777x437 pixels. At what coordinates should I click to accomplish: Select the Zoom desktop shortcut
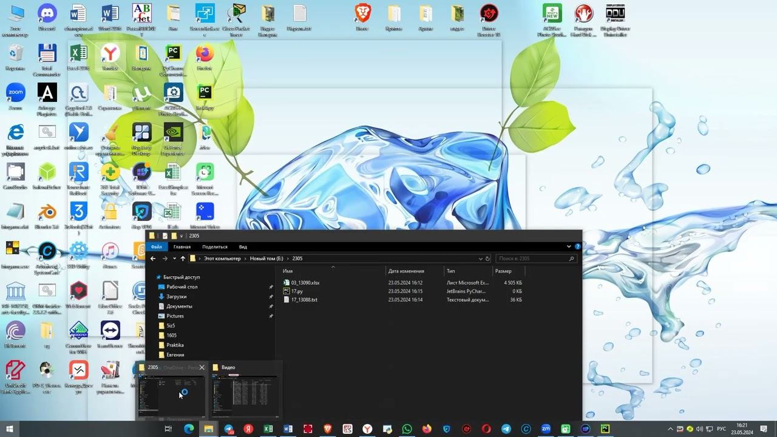point(15,98)
